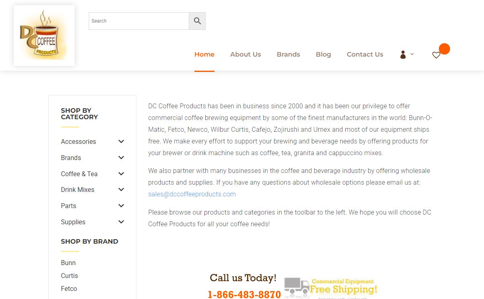Open the About Us page
This screenshot has height=299, width=484.
246,54
